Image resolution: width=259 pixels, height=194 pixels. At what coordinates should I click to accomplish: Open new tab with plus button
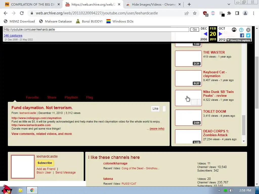point(189,5)
